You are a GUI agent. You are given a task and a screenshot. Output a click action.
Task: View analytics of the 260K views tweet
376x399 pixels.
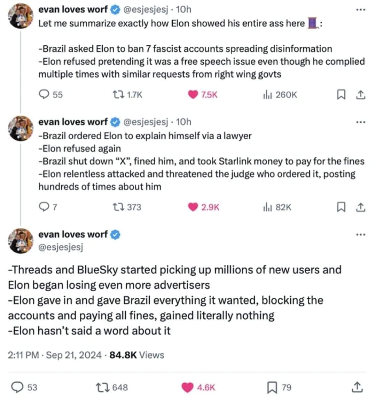click(267, 94)
